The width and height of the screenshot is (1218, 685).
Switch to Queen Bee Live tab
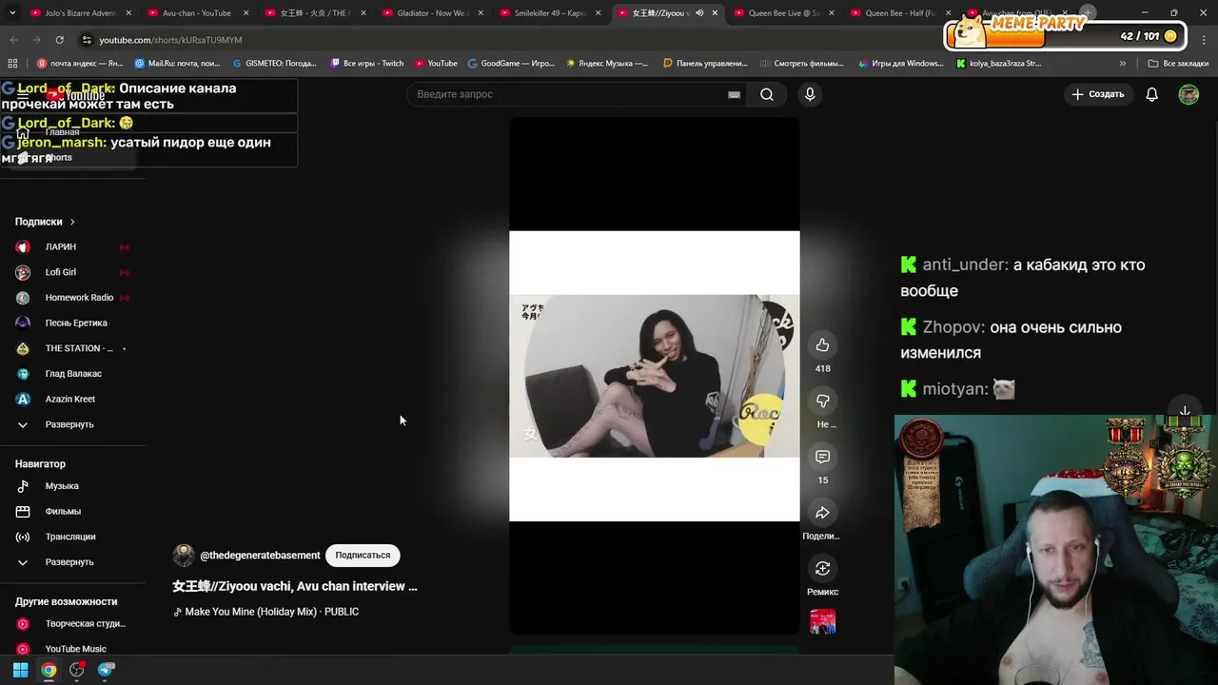[x=784, y=13]
